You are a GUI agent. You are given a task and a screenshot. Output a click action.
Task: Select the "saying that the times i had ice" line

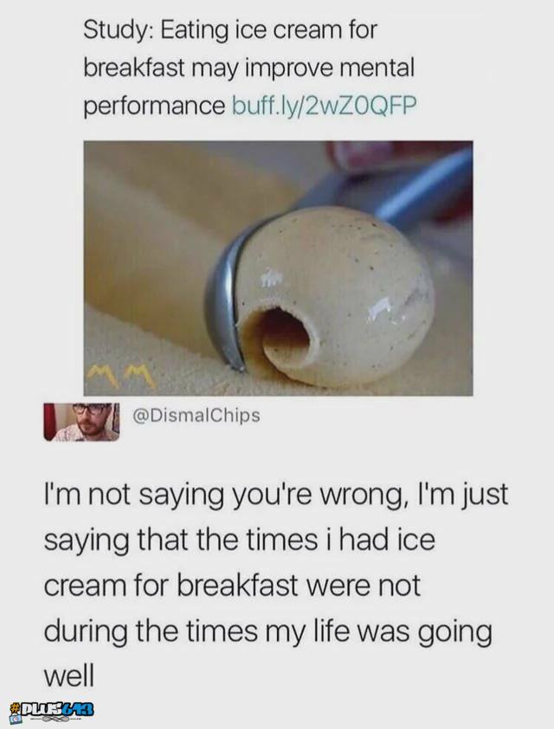tap(240, 541)
